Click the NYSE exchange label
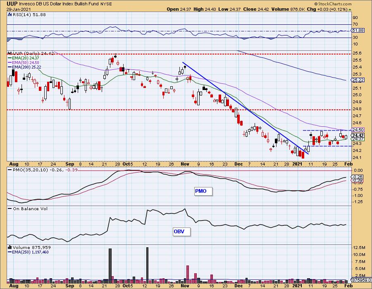372x289 pixels. [x=106, y=4]
